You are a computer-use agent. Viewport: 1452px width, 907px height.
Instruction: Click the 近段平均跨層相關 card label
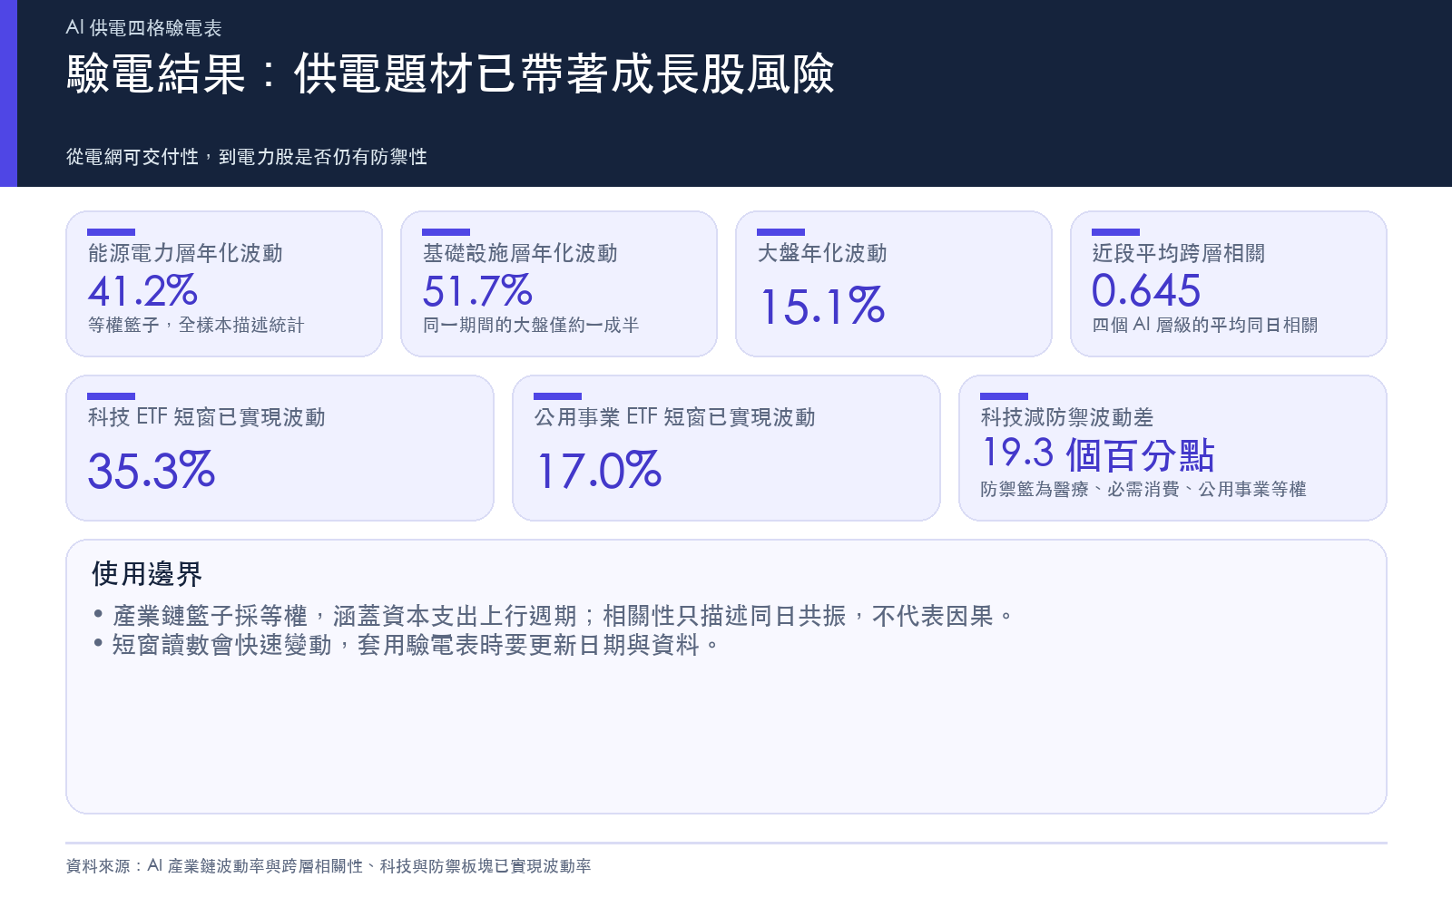[x=1179, y=253]
